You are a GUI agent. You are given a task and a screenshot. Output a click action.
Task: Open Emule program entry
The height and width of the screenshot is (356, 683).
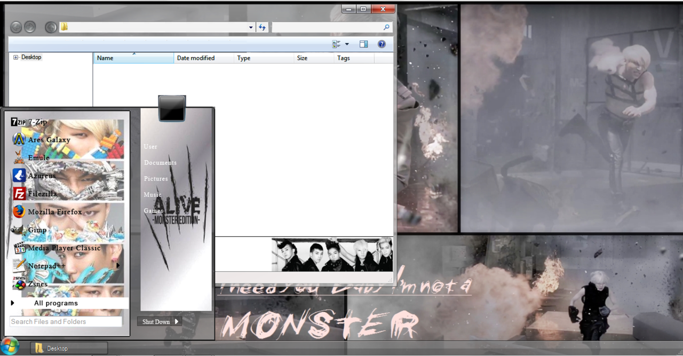tap(31, 157)
